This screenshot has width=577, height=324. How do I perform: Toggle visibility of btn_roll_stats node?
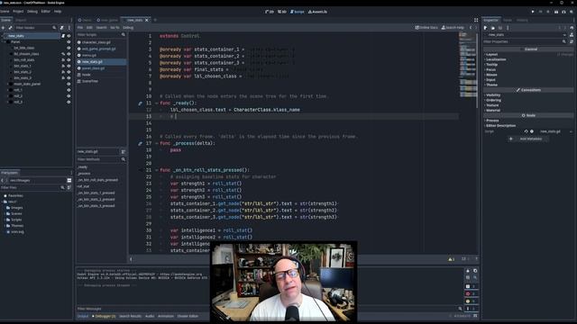point(69,60)
